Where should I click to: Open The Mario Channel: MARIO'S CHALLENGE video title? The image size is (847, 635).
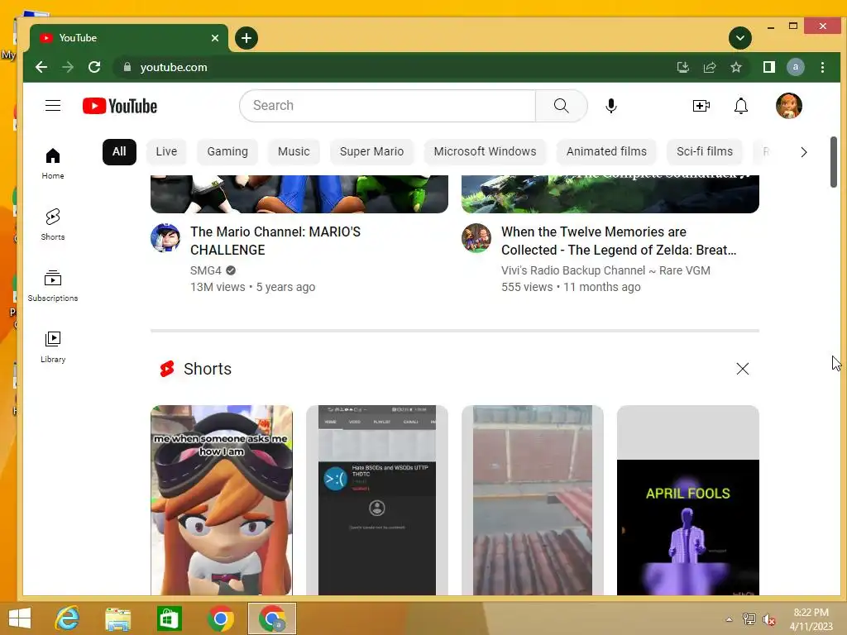(275, 241)
